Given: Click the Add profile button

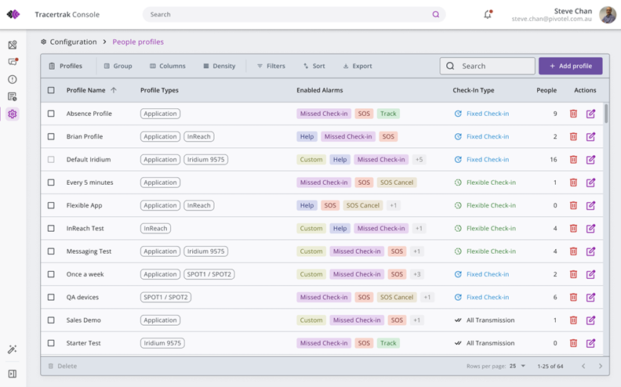Looking at the screenshot, I should click(x=570, y=66).
